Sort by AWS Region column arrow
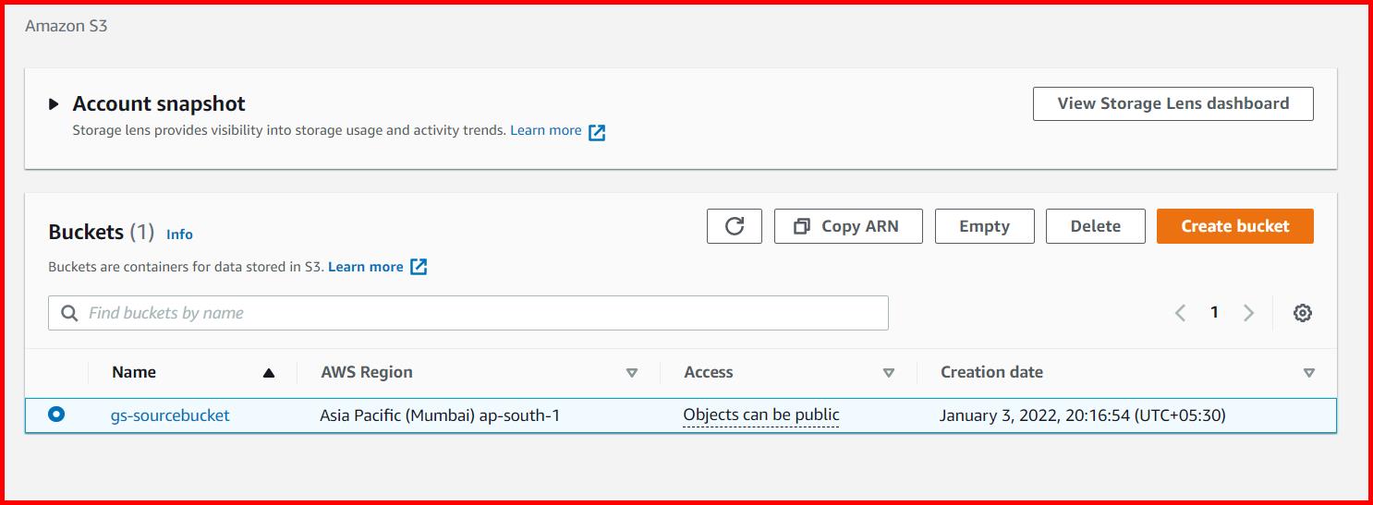This screenshot has width=1373, height=505. [632, 373]
